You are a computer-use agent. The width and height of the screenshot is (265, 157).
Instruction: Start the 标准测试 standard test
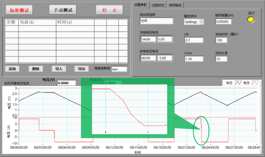coord(19,10)
